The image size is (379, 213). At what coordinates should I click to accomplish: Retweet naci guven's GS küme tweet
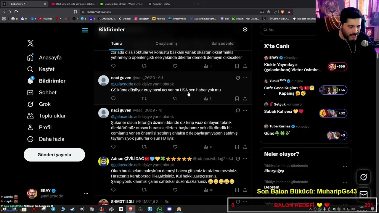click(144, 99)
